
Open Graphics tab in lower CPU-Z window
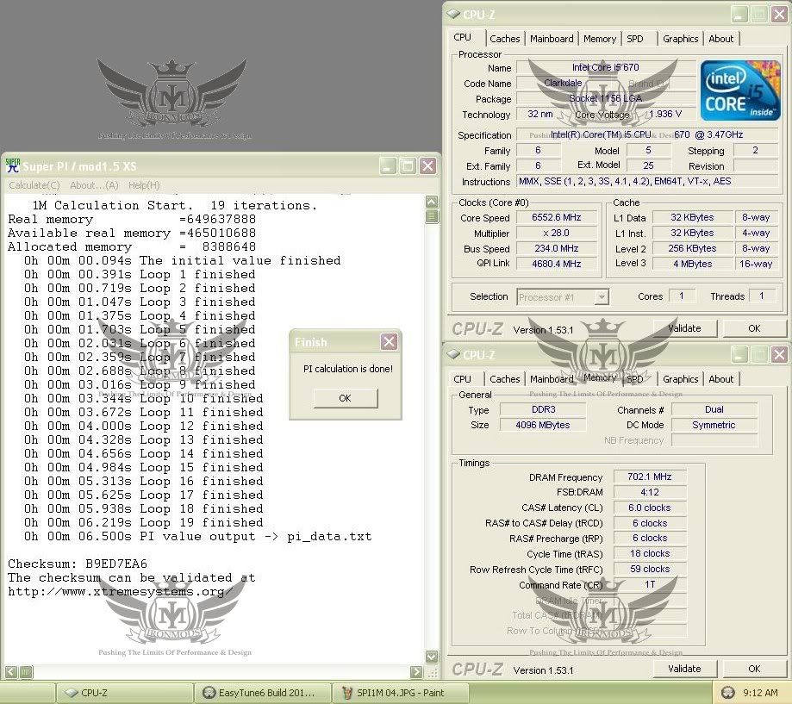[x=680, y=379]
